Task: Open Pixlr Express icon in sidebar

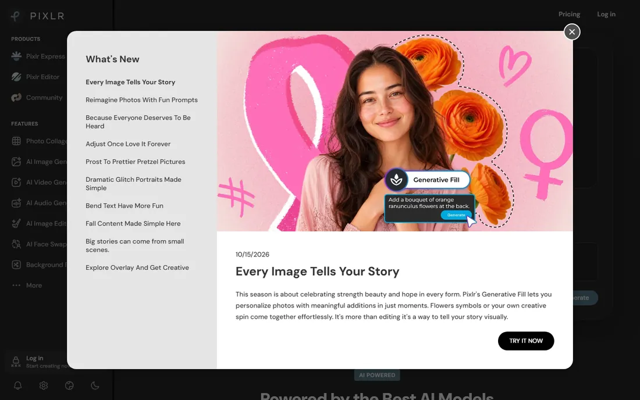Action: [x=16, y=56]
